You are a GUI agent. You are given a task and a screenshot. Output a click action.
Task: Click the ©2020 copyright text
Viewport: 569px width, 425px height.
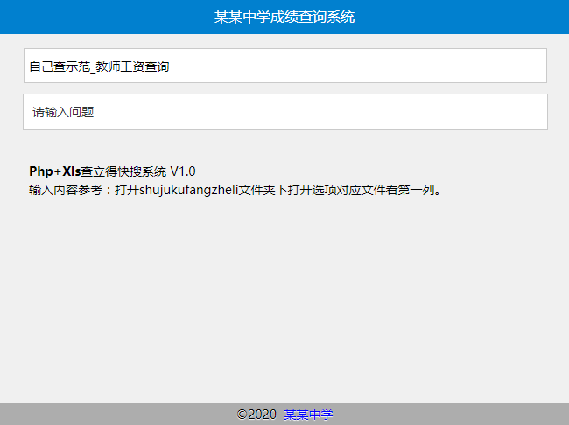click(x=256, y=414)
